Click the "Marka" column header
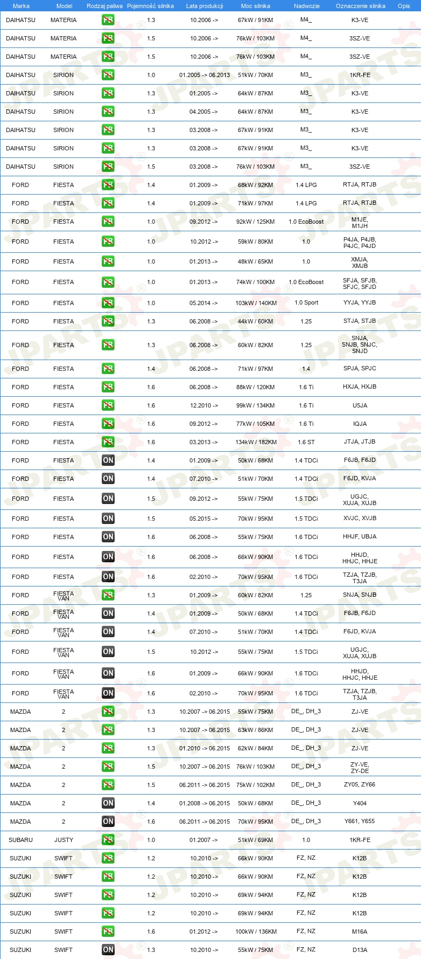421x959 pixels. [x=21, y=6]
